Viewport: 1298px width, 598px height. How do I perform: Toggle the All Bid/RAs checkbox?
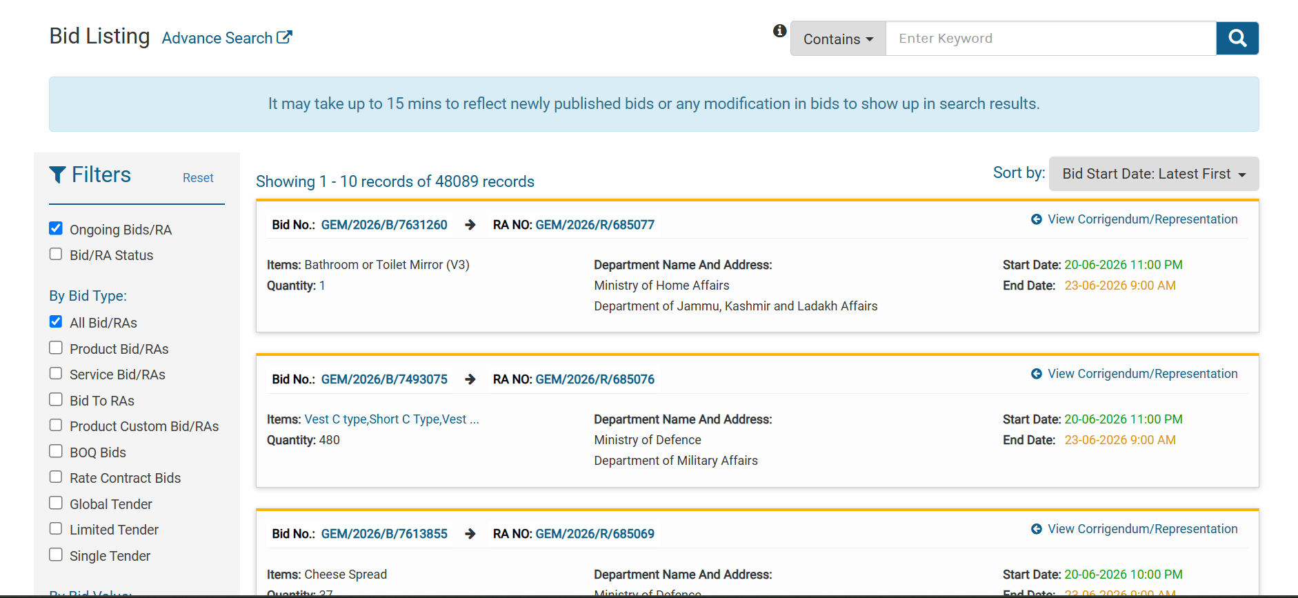coord(56,321)
